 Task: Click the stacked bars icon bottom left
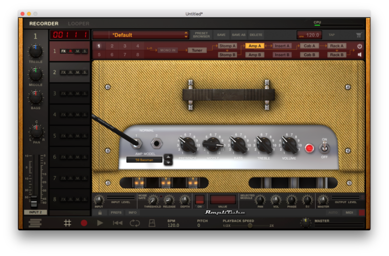tap(35, 223)
